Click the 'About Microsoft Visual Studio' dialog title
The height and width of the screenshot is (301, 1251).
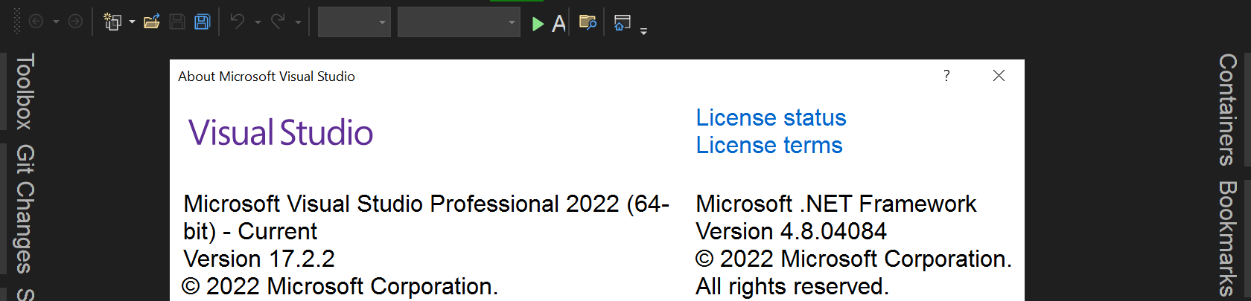pyautogui.click(x=267, y=77)
